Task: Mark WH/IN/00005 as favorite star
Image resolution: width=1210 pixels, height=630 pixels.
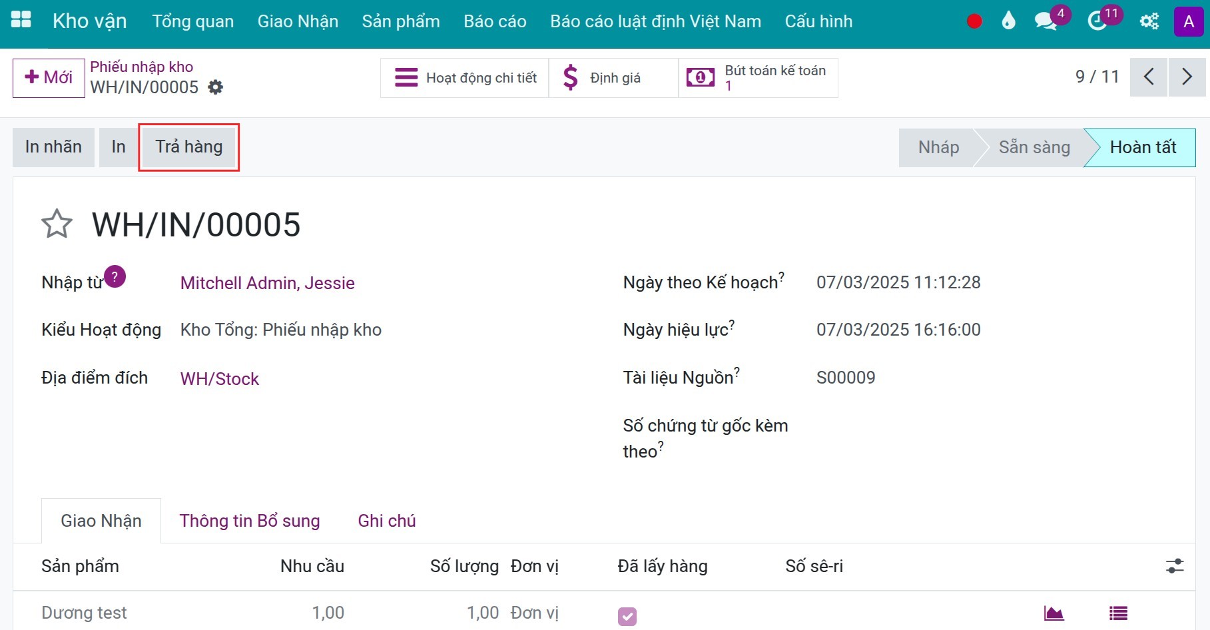Action: point(57,224)
